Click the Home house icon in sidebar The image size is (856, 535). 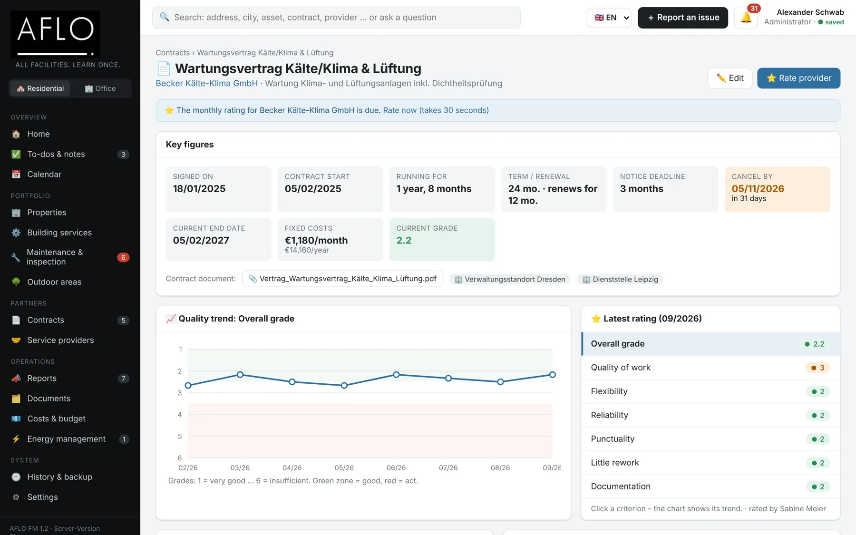click(x=16, y=134)
